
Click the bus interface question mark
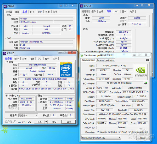pyautogui.click(x=147, y=92)
